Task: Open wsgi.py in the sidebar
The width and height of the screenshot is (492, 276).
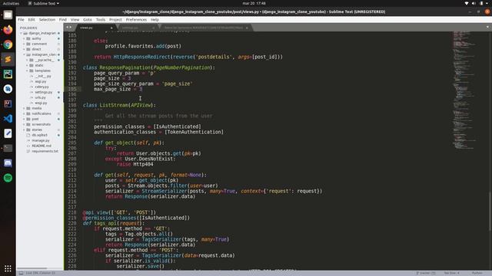Action: (x=41, y=103)
